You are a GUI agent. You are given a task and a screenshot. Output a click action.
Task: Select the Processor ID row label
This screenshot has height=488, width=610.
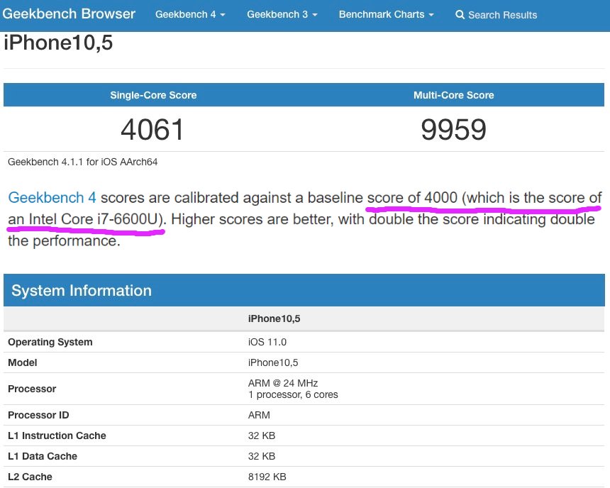point(38,415)
